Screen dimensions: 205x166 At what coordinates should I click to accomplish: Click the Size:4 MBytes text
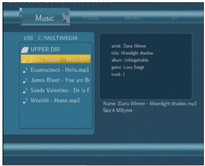118,110
